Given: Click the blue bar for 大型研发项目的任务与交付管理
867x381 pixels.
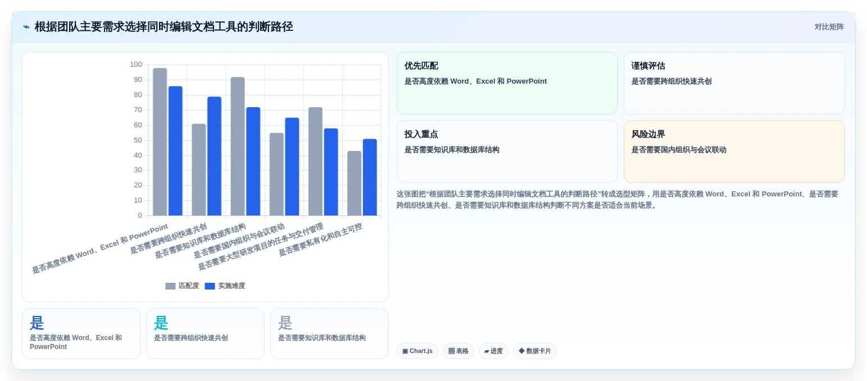Looking at the screenshot, I should (x=331, y=172).
